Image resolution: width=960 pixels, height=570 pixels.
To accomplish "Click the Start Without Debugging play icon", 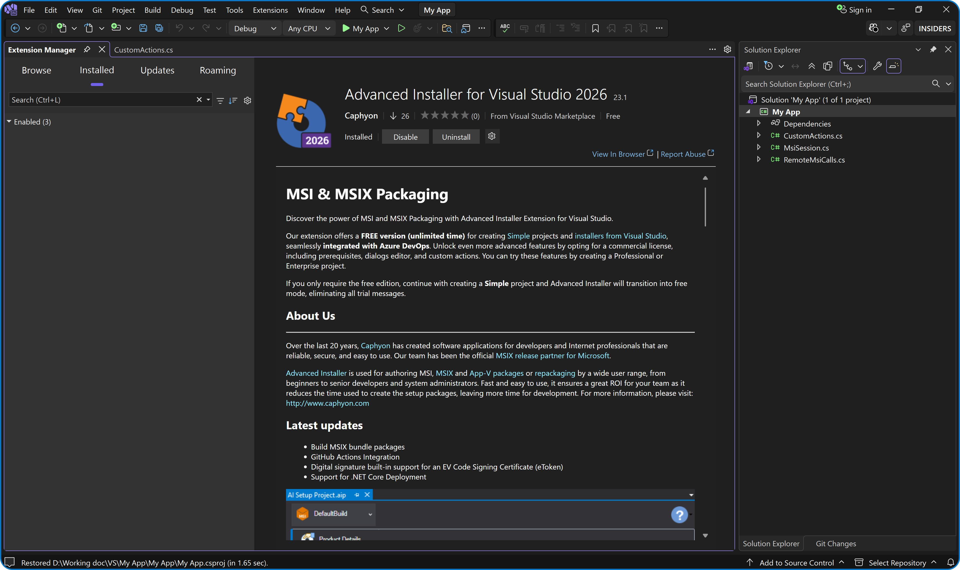I will click(x=401, y=28).
